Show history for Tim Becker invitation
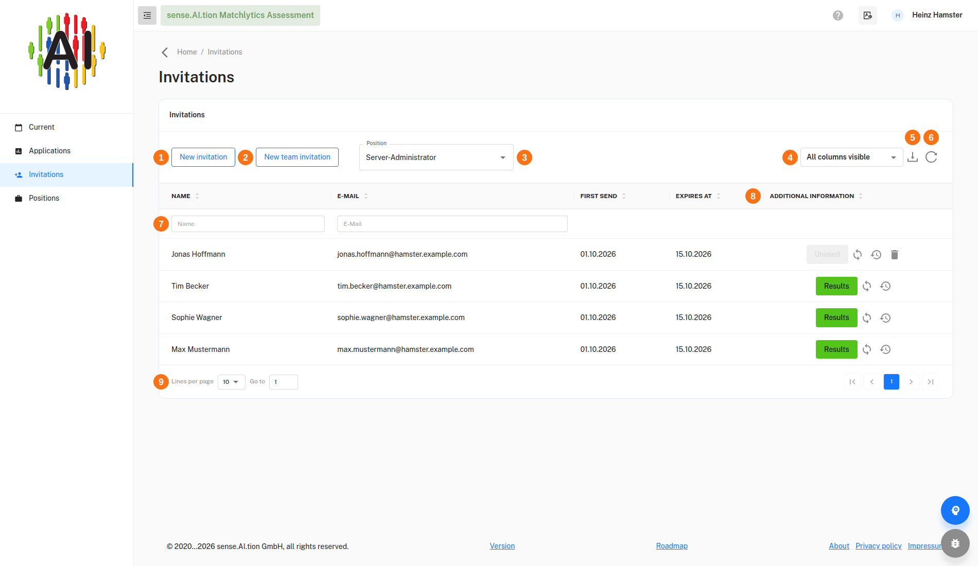Viewport: 978px width, 566px height. coord(885,286)
